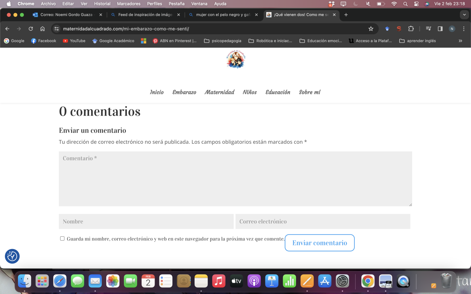The width and height of the screenshot is (471, 294).
Task: Click the Maternidad Al Cuadrado logo
Action: (236, 59)
